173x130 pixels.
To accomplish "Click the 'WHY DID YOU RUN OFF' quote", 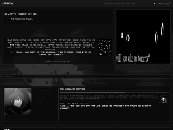I will click(105, 107).
